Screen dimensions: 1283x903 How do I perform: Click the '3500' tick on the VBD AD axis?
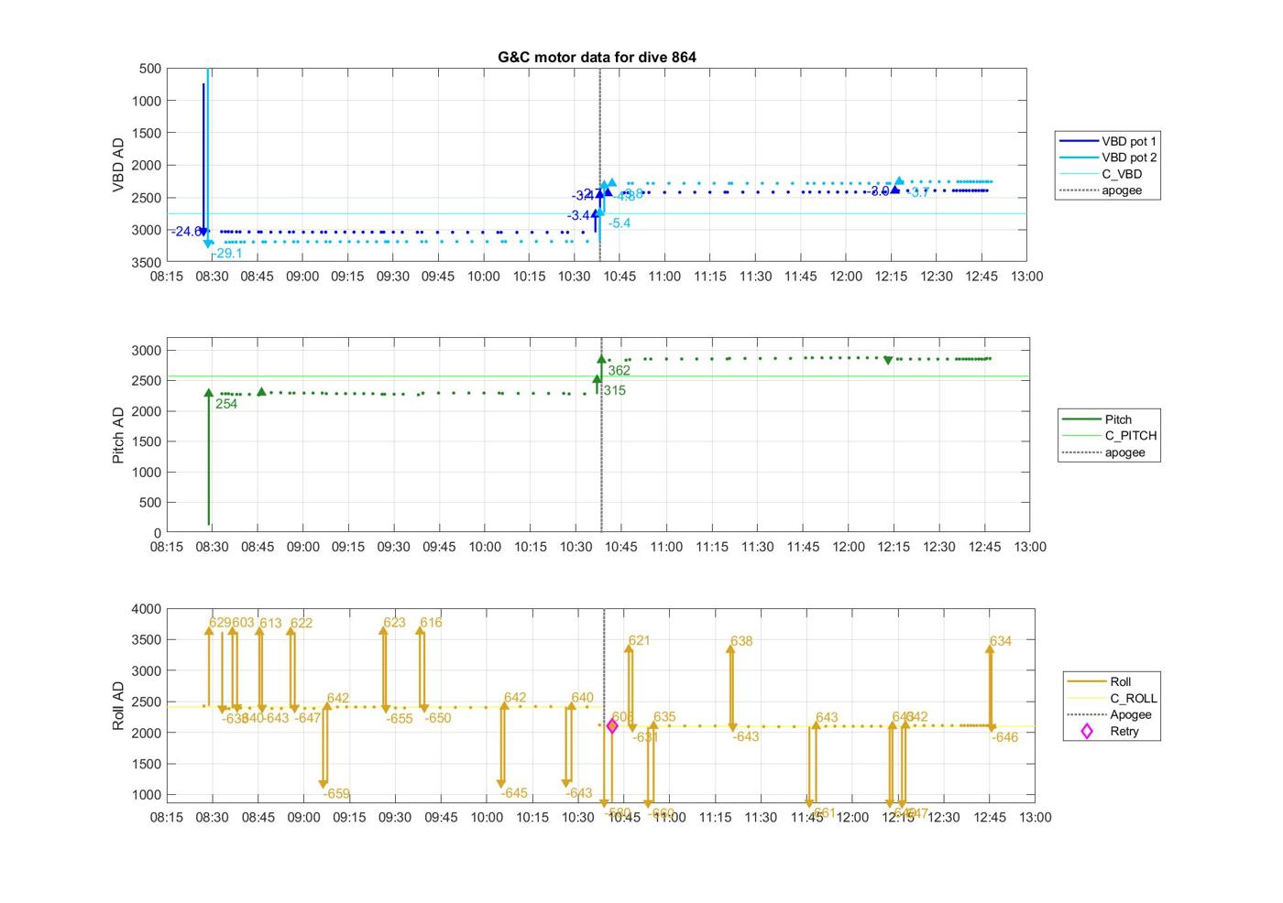coord(147,263)
